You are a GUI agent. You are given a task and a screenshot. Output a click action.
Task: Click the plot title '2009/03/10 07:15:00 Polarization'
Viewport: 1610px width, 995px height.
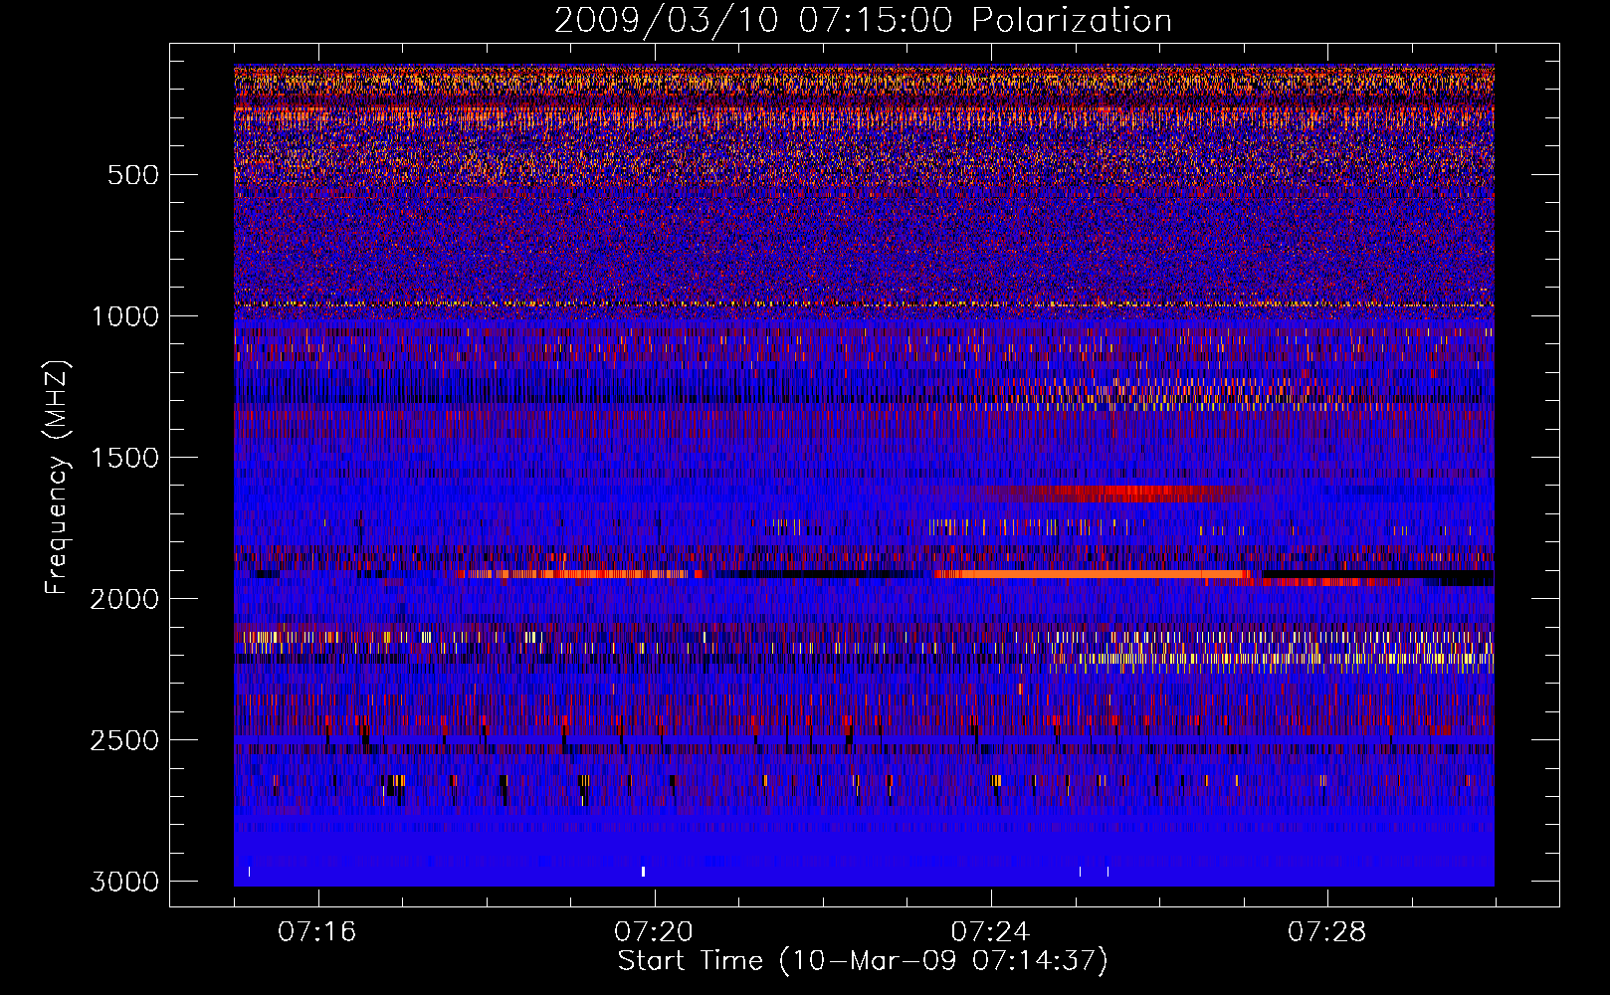tap(863, 20)
